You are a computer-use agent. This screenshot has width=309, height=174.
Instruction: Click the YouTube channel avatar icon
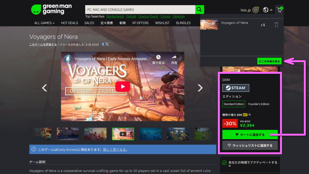[68, 59]
